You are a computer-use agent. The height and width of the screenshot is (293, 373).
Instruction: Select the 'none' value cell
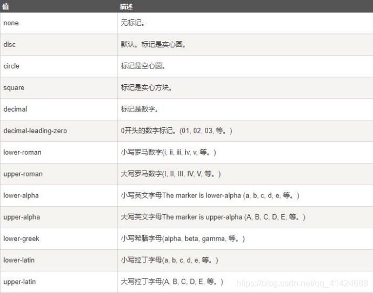point(59,23)
